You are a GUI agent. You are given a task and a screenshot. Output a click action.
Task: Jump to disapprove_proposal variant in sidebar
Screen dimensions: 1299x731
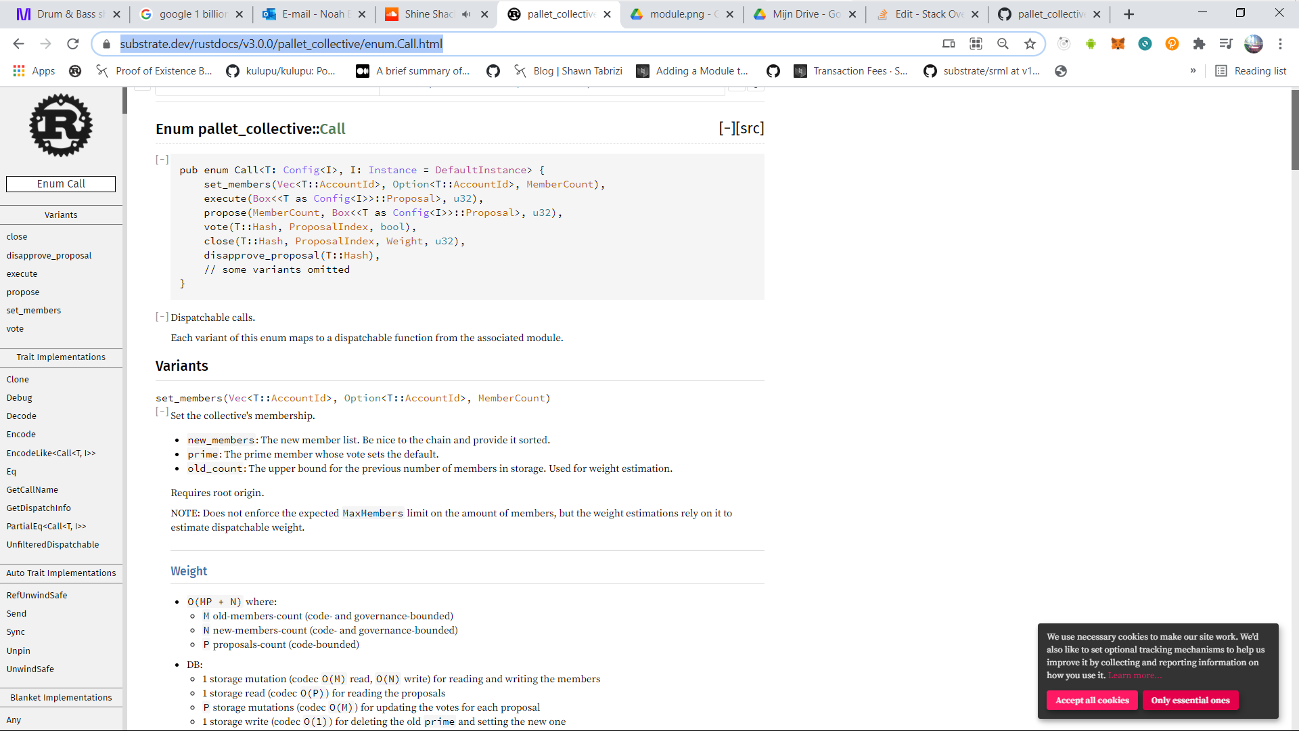tap(49, 256)
